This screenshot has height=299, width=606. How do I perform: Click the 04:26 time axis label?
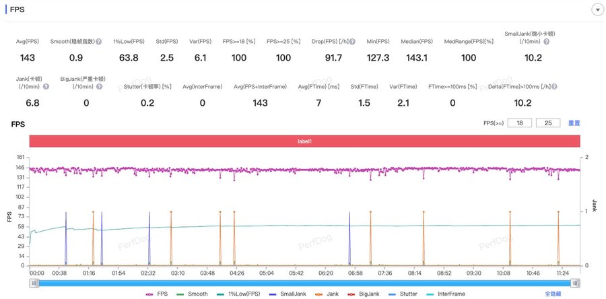click(237, 273)
